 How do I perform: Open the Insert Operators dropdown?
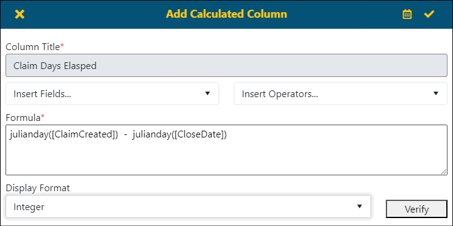point(341,93)
